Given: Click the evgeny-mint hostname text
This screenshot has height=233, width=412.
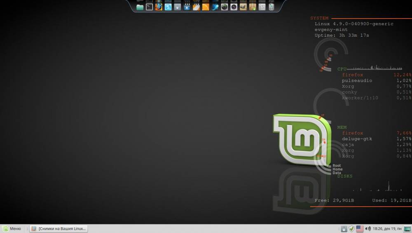Looking at the screenshot, I should pos(331,29).
